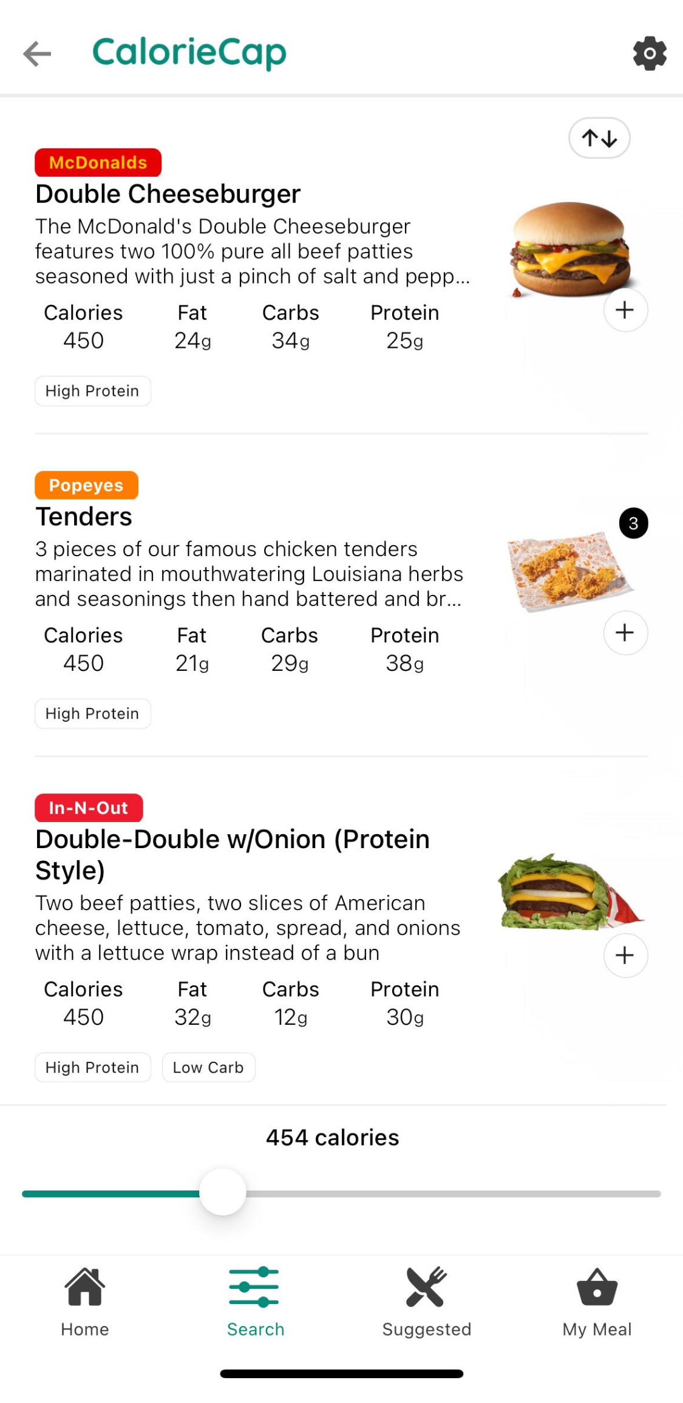This screenshot has height=1403, width=683.
Task: Add Popeyes Tenders with plus icon
Action: click(625, 633)
